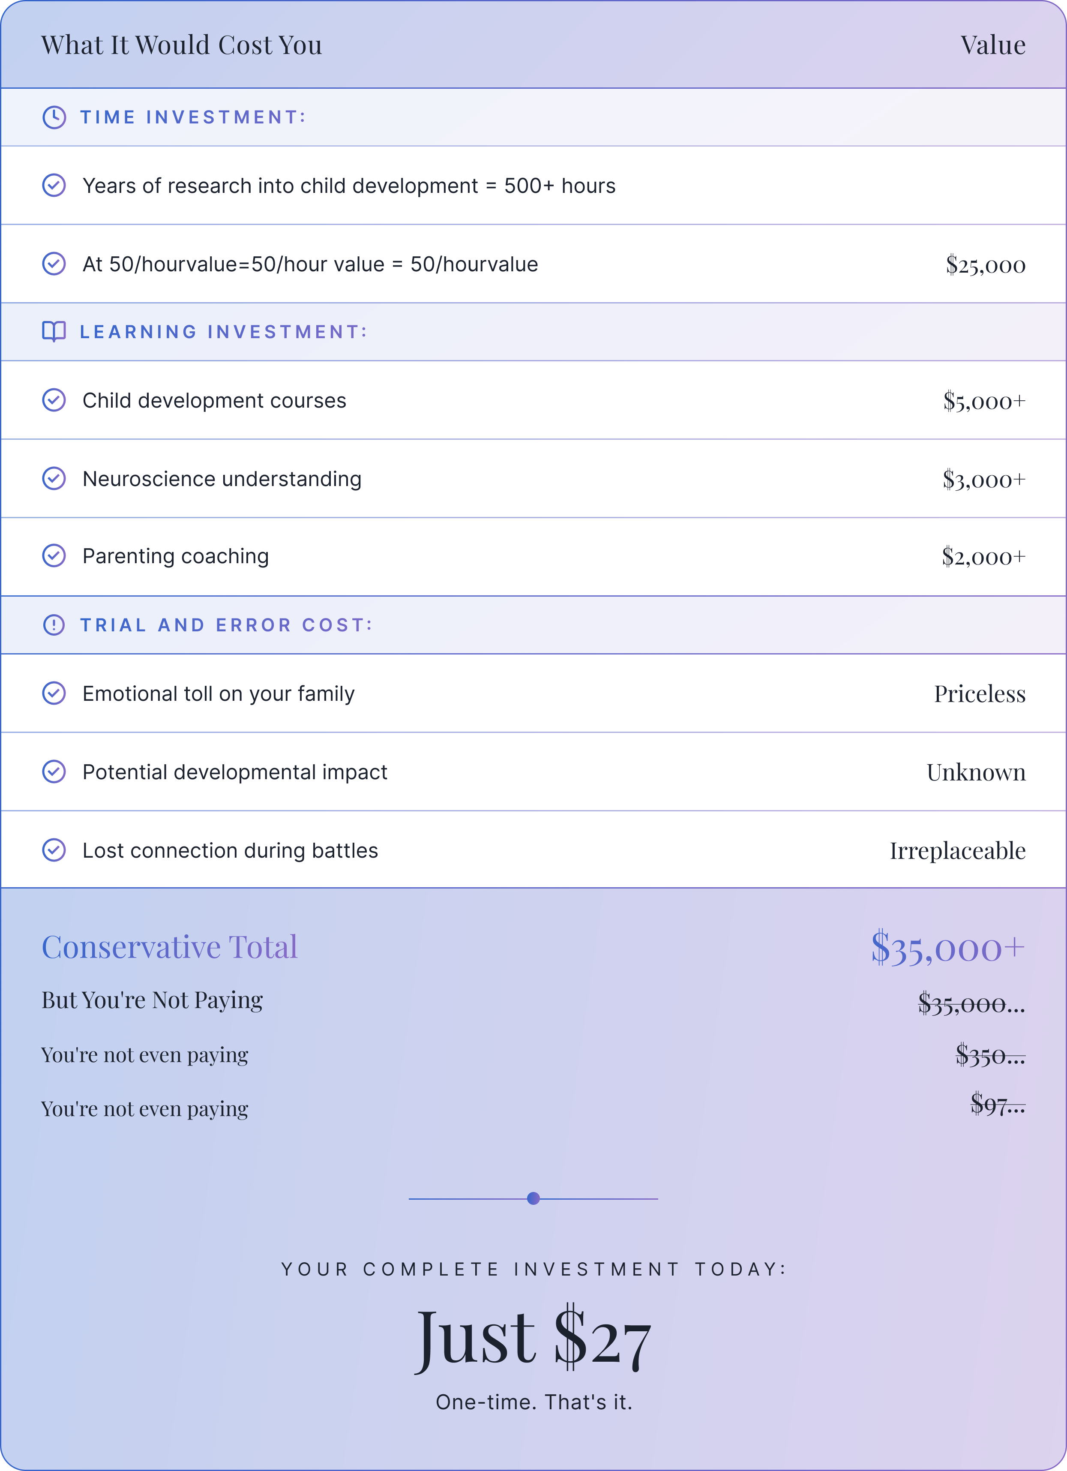Click the check icon beside Lost connection
This screenshot has height=1471, width=1067.
54,850
